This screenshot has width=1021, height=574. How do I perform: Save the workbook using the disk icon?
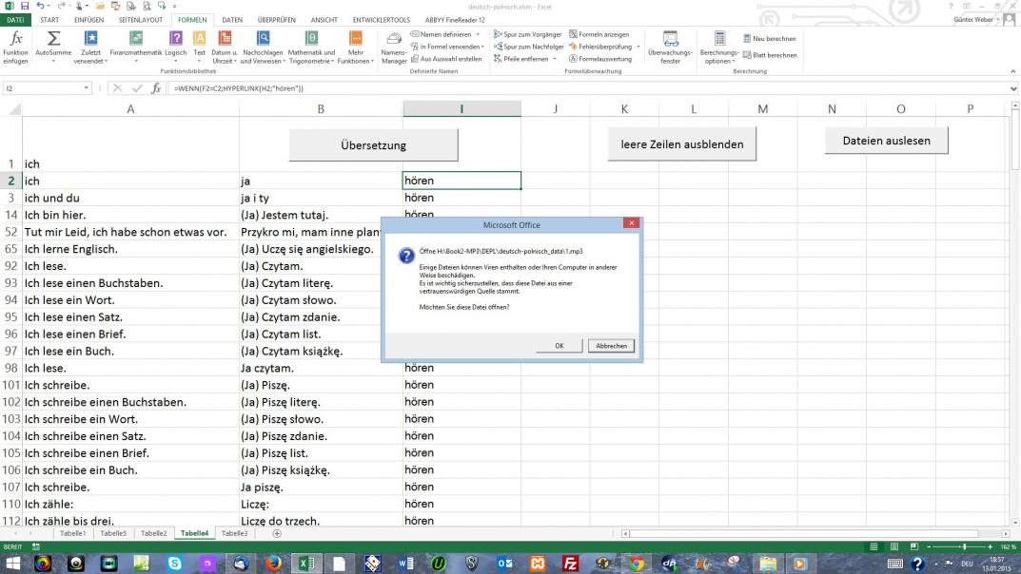click(26, 6)
